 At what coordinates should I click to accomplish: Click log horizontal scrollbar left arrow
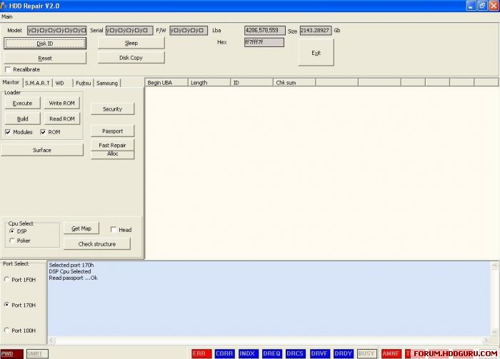[51, 340]
